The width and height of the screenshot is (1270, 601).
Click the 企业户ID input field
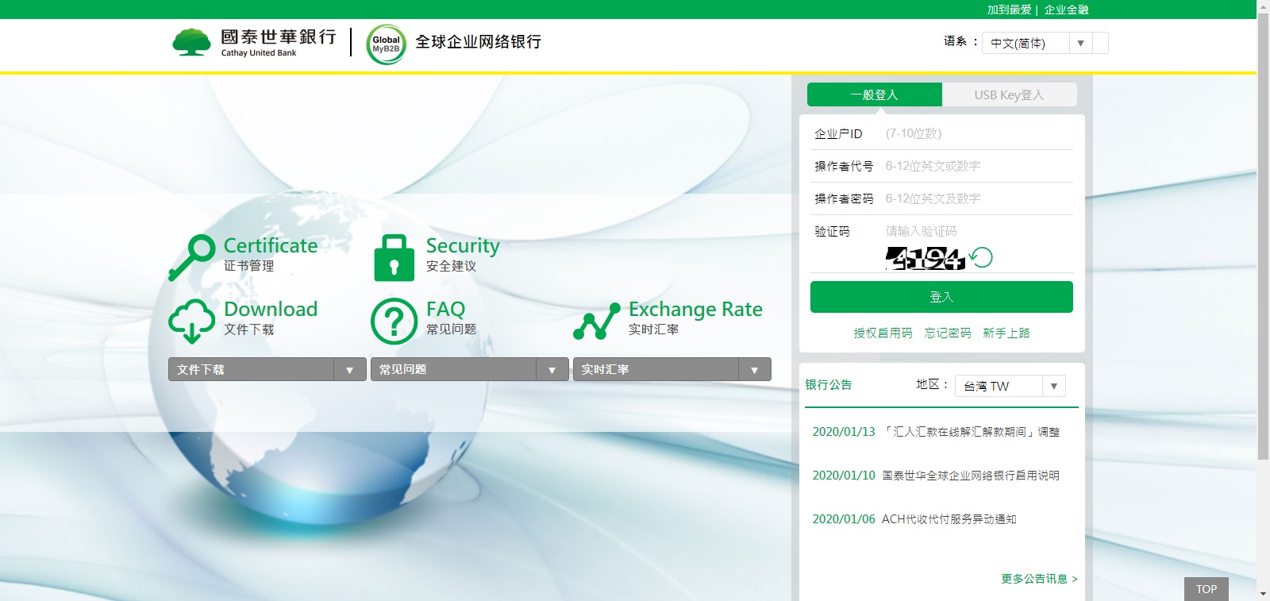tap(976, 133)
